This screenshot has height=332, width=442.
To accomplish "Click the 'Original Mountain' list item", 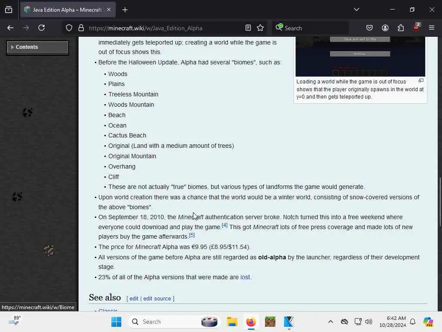I will (132, 156).
